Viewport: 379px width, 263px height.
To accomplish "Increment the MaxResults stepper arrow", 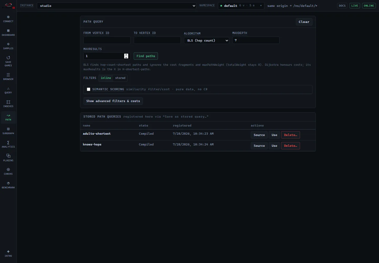I will pyautogui.click(x=126, y=55).
